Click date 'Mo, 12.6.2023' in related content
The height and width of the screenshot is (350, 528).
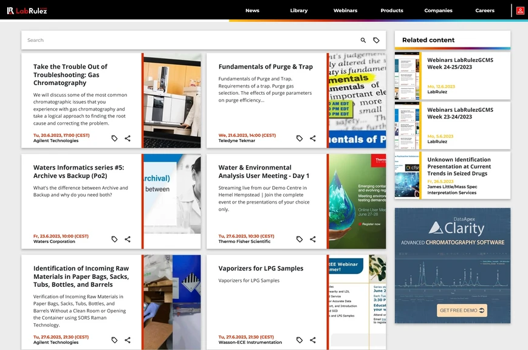click(x=441, y=86)
